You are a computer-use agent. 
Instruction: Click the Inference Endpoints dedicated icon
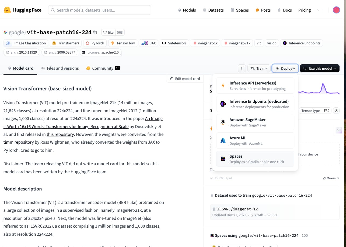click(x=223, y=104)
